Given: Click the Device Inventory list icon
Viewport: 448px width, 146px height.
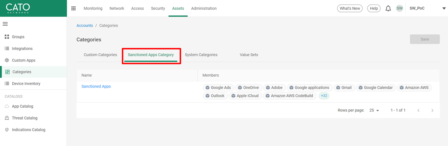Looking at the screenshot, I should (7, 84).
